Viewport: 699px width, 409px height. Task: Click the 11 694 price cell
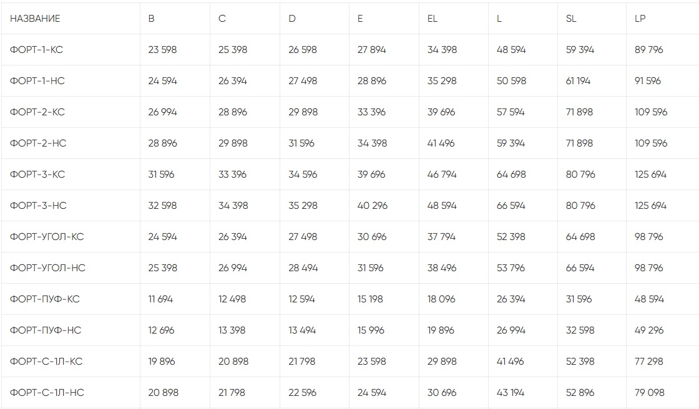pos(160,299)
